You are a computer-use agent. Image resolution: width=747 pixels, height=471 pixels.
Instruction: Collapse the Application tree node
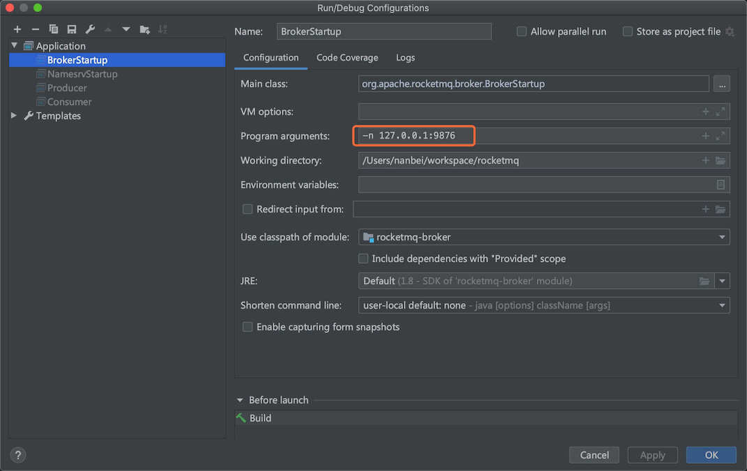pyautogui.click(x=14, y=46)
